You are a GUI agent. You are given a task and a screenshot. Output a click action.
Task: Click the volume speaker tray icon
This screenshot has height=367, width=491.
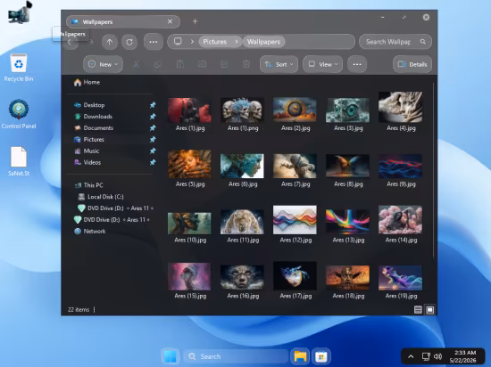[x=437, y=356]
